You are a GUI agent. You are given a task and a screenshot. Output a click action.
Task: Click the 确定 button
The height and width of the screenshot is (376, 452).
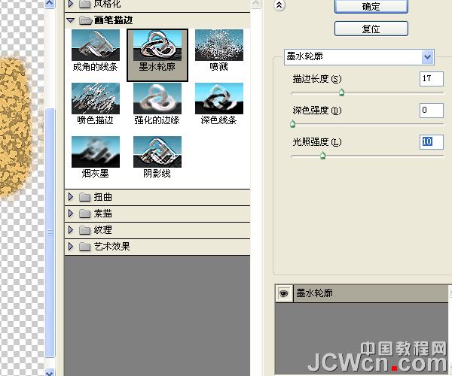[371, 5]
